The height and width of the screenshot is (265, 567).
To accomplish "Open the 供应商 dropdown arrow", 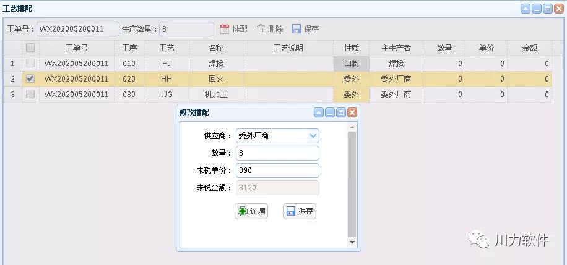I will click(x=313, y=136).
